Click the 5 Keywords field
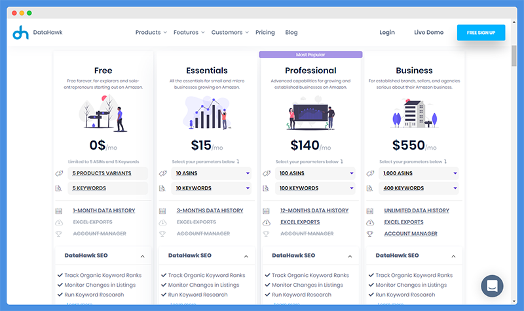 pyautogui.click(x=107, y=188)
